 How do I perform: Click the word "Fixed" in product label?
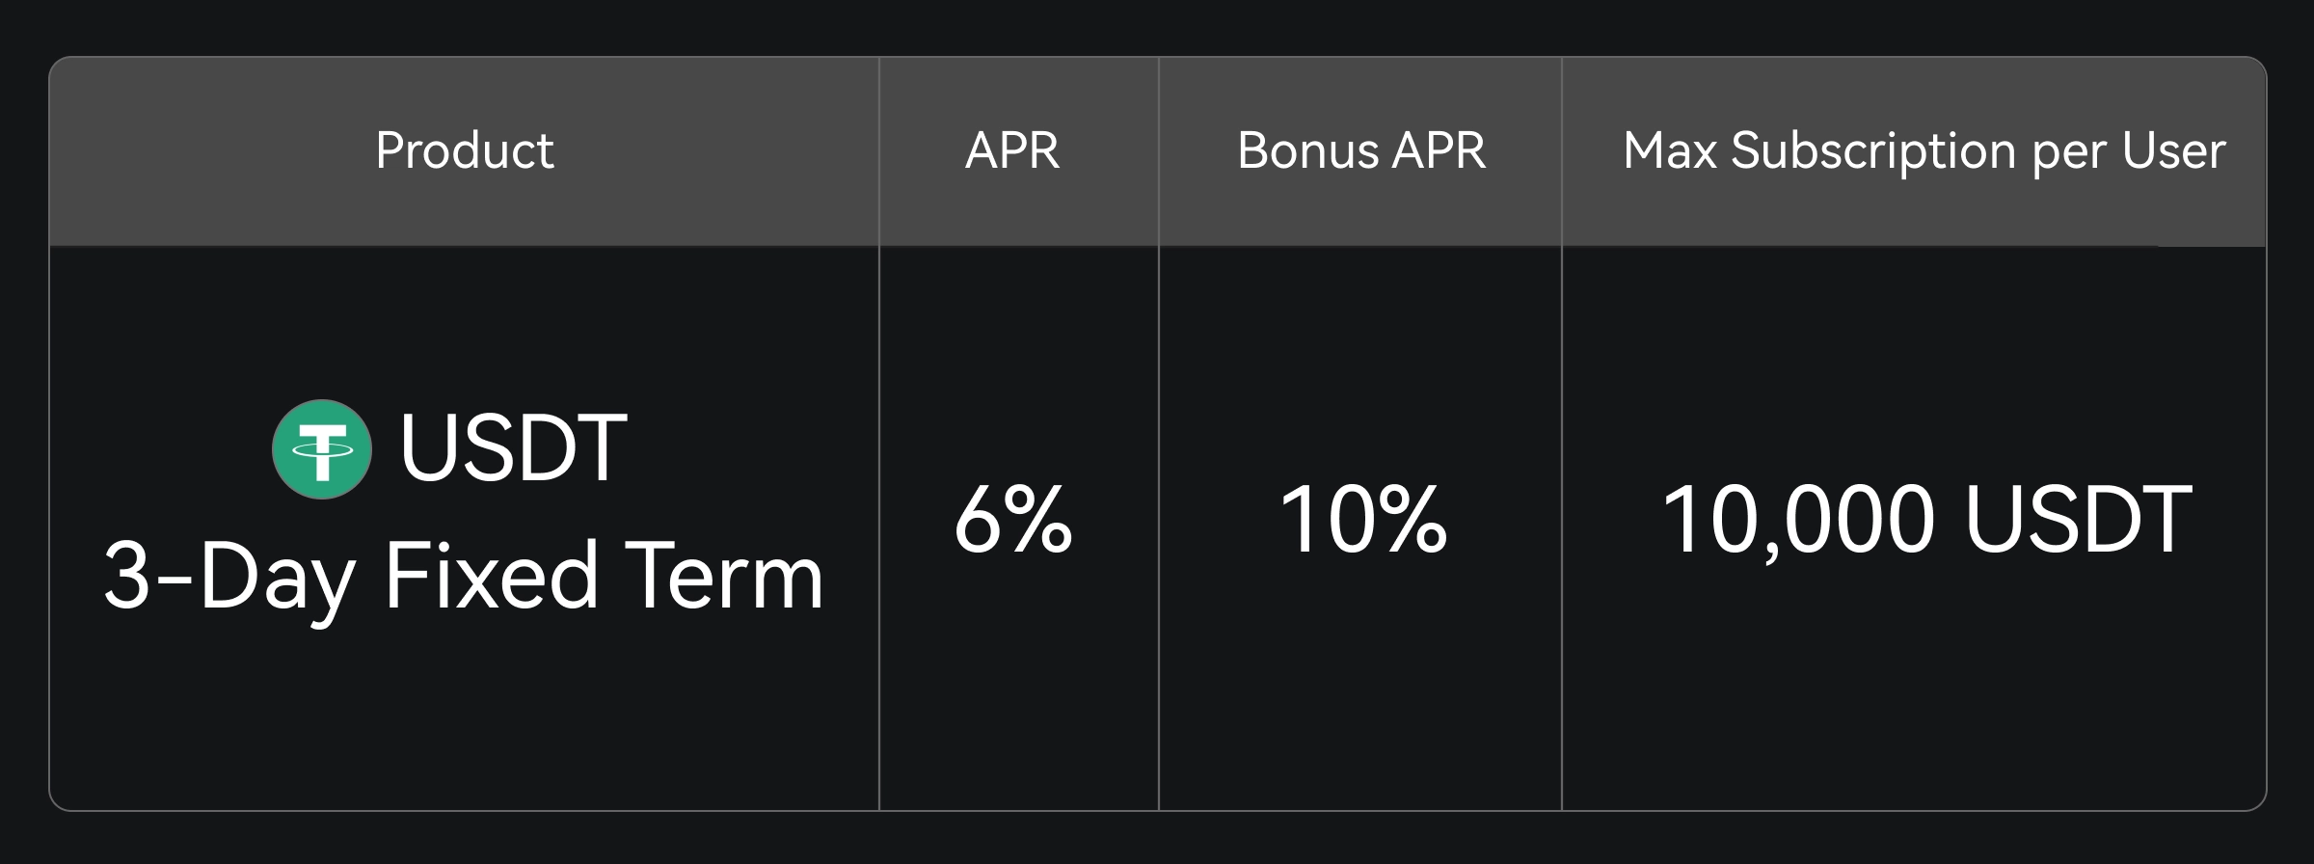491,576
